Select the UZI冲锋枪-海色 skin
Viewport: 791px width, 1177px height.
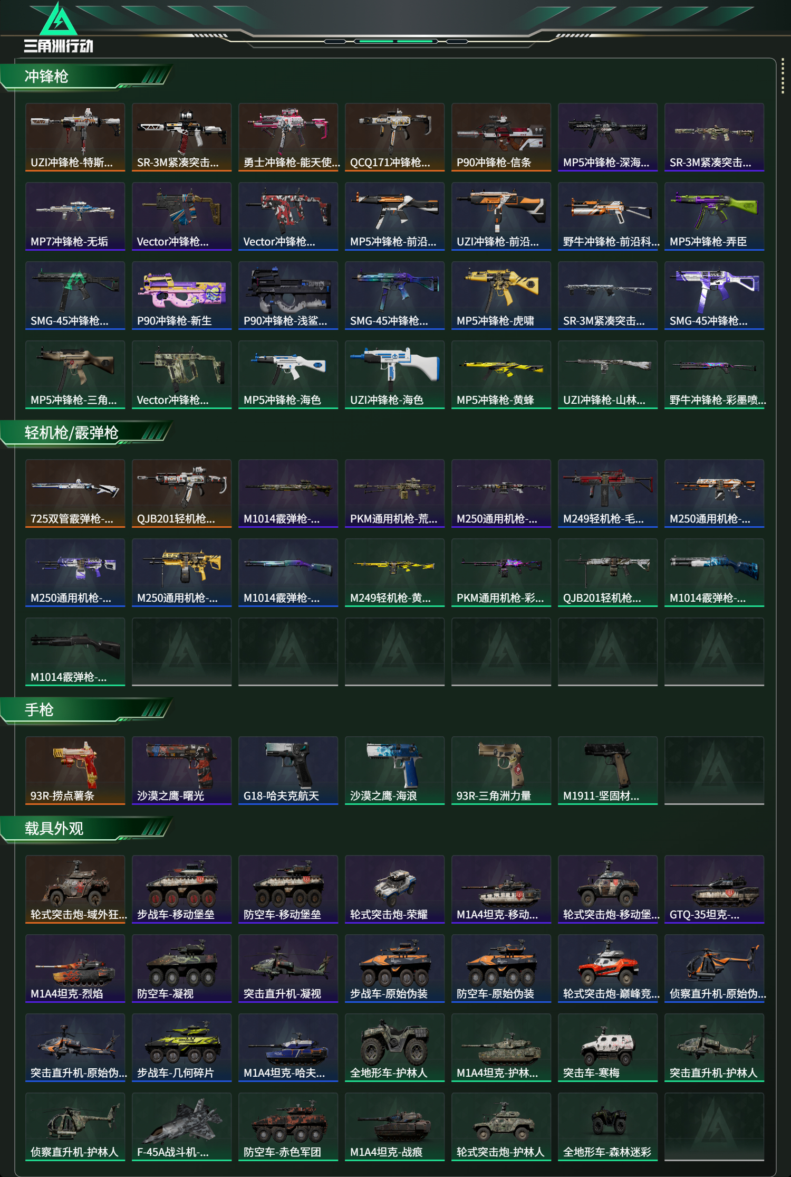[394, 375]
